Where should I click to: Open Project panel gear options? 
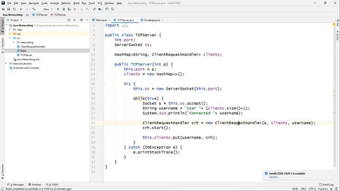pyautogui.click(x=81, y=20)
